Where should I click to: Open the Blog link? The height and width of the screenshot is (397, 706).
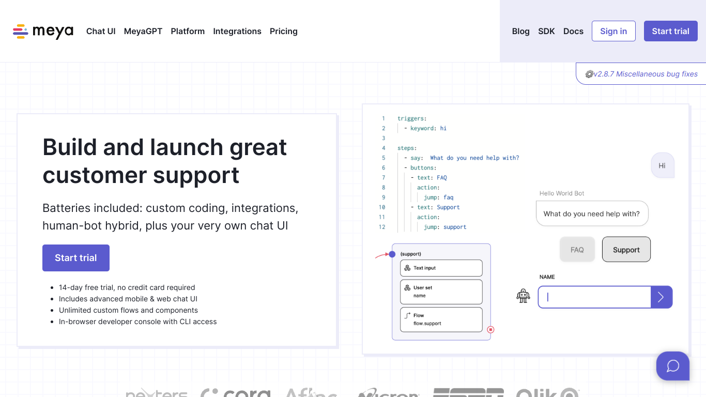pos(521,31)
